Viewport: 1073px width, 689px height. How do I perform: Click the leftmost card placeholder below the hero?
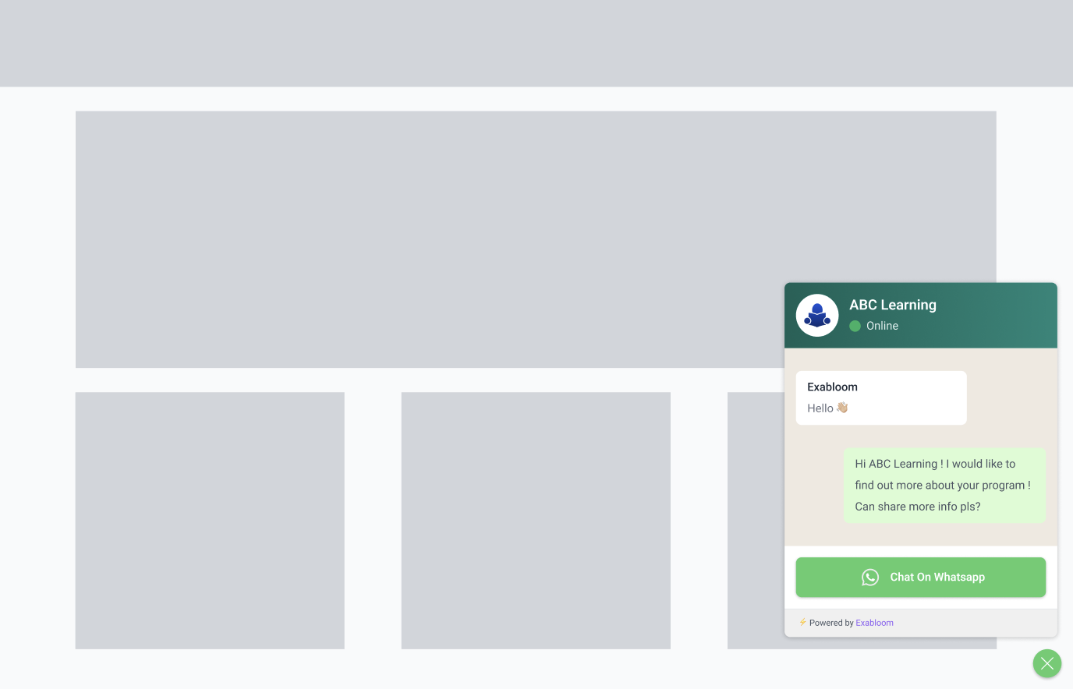pyautogui.click(x=210, y=520)
